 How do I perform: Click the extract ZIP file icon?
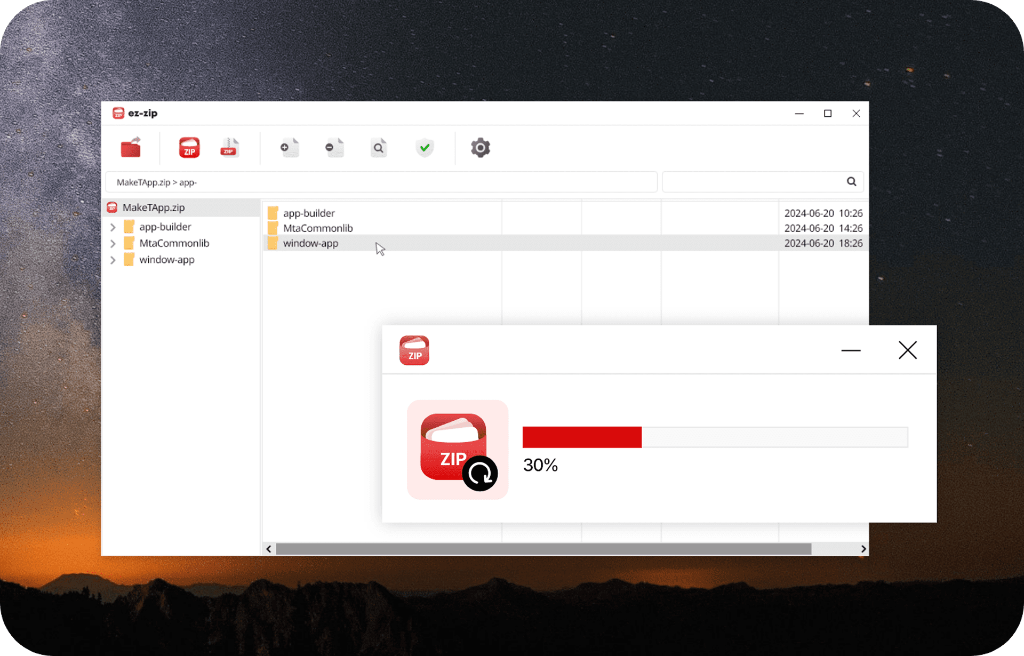(229, 148)
